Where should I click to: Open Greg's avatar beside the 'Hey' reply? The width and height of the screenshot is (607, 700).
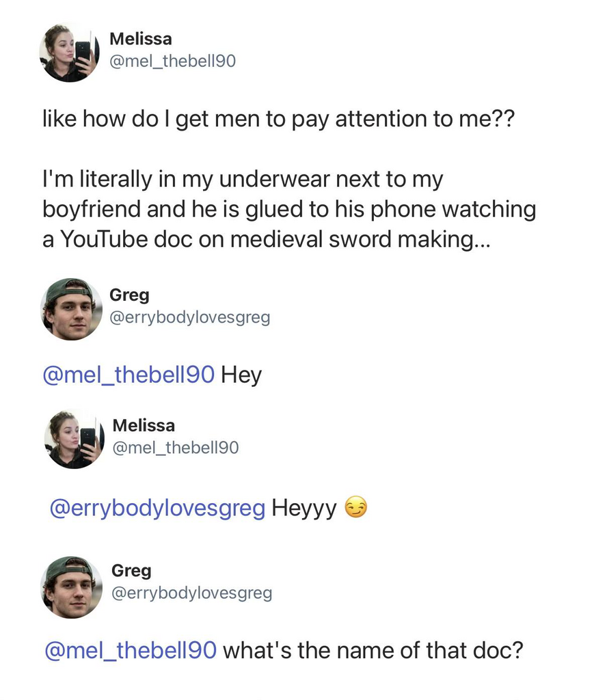point(72,309)
